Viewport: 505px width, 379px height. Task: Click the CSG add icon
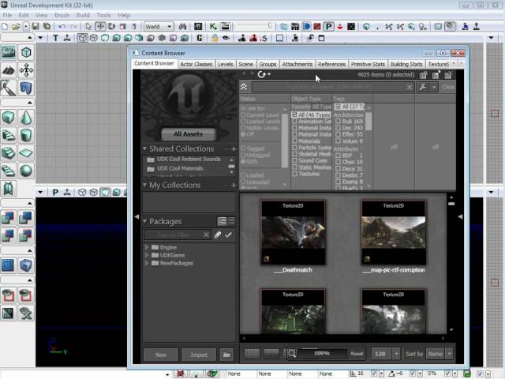9,218
